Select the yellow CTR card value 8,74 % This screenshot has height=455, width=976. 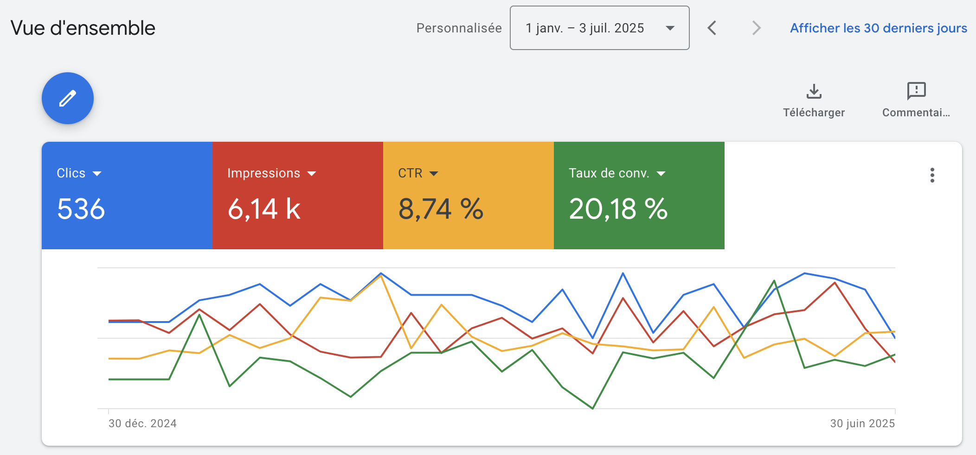point(441,209)
